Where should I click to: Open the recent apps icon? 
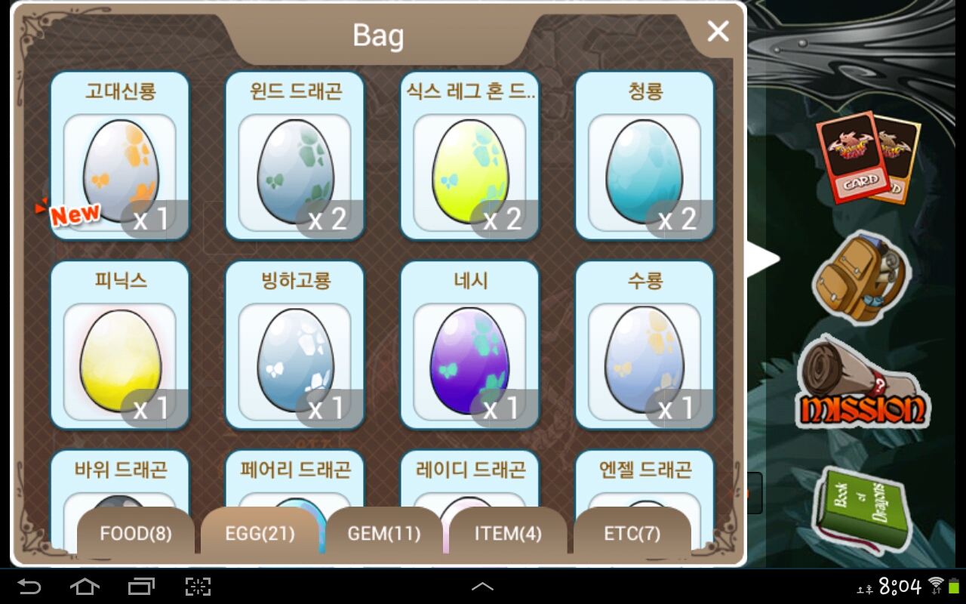[x=141, y=587]
